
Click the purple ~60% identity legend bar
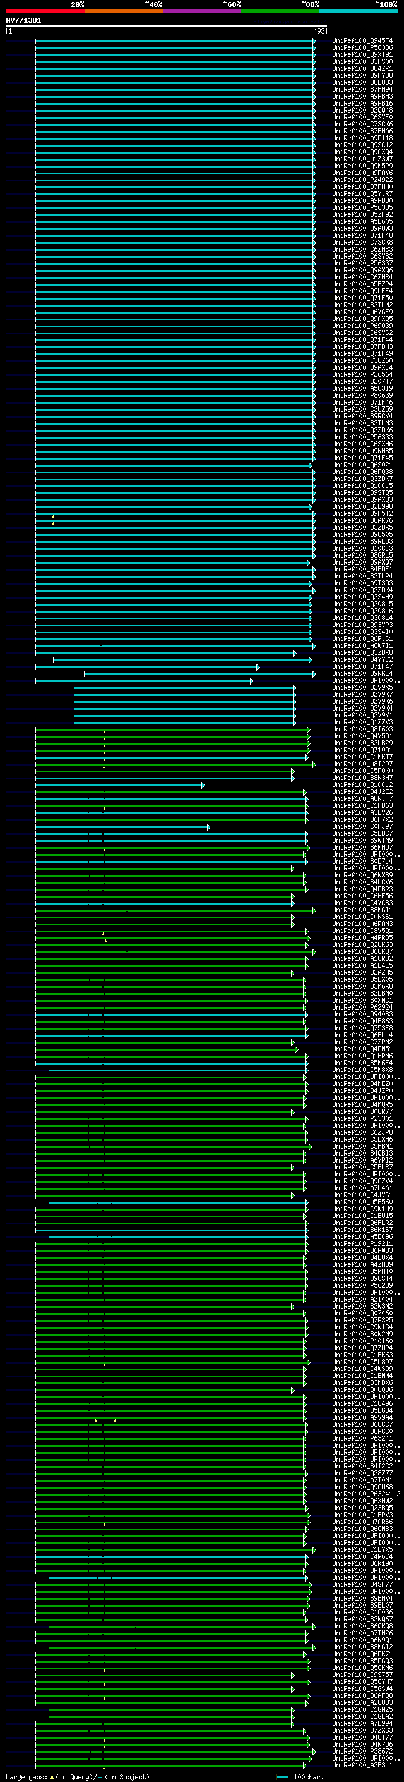203,11
